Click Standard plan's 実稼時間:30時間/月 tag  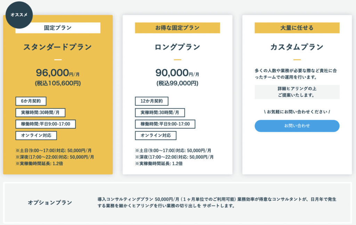click(x=40, y=112)
